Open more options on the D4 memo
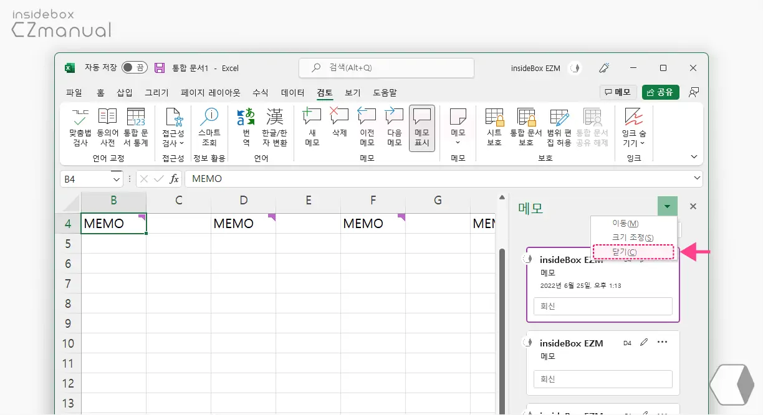This screenshot has width=763, height=415. pos(663,342)
